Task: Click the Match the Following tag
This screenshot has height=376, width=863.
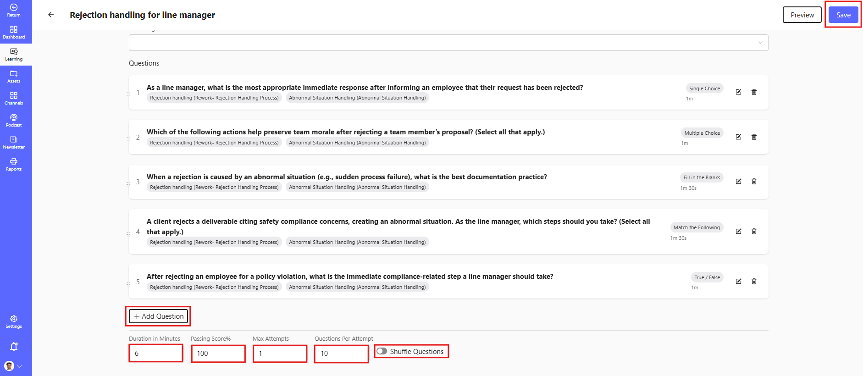Action: tap(697, 227)
